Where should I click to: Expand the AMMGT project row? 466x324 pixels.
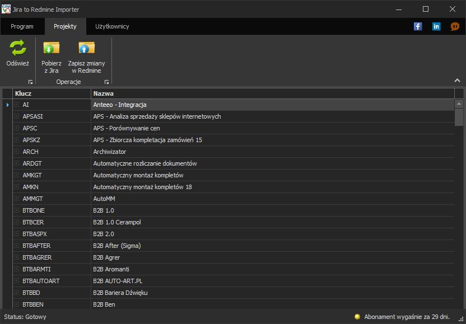click(x=17, y=199)
